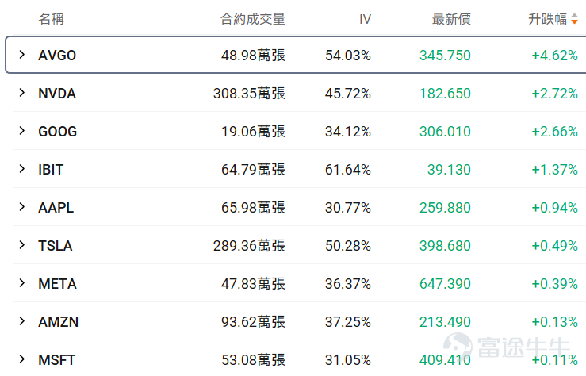Viewport: 586px width, 376px height.
Task: Select the NVDA ticker name
Action: [57, 94]
